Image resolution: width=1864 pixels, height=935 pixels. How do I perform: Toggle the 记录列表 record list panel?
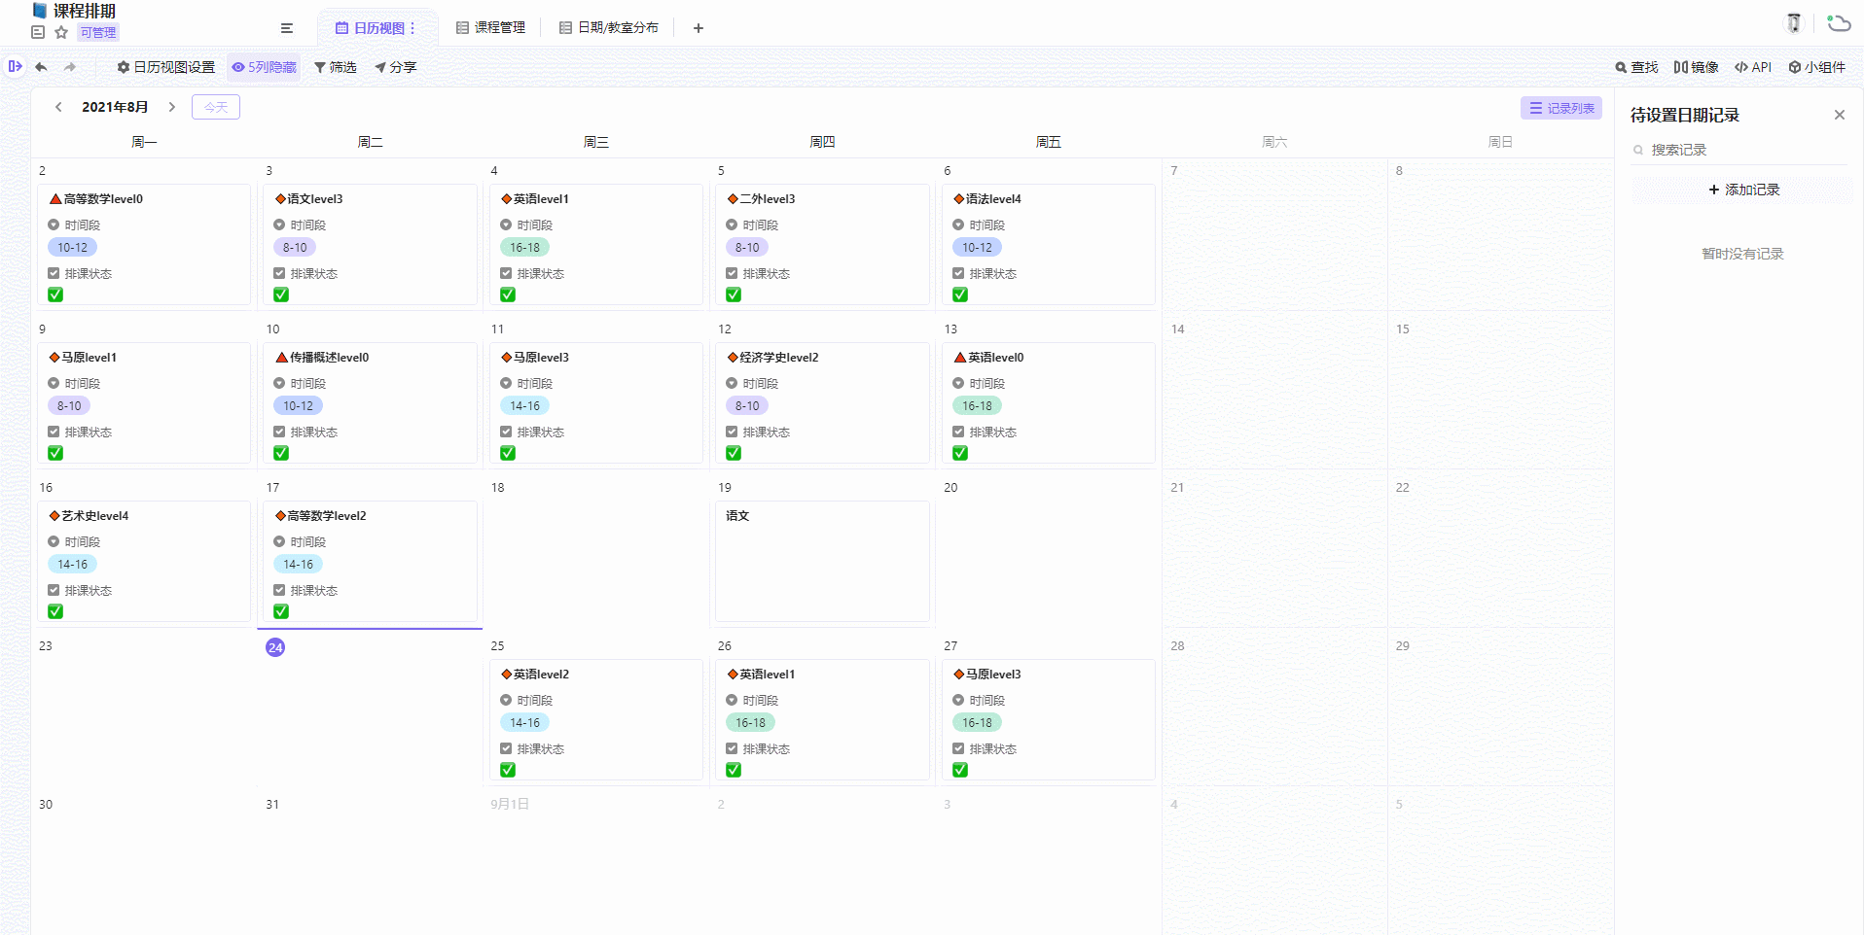(x=1560, y=108)
